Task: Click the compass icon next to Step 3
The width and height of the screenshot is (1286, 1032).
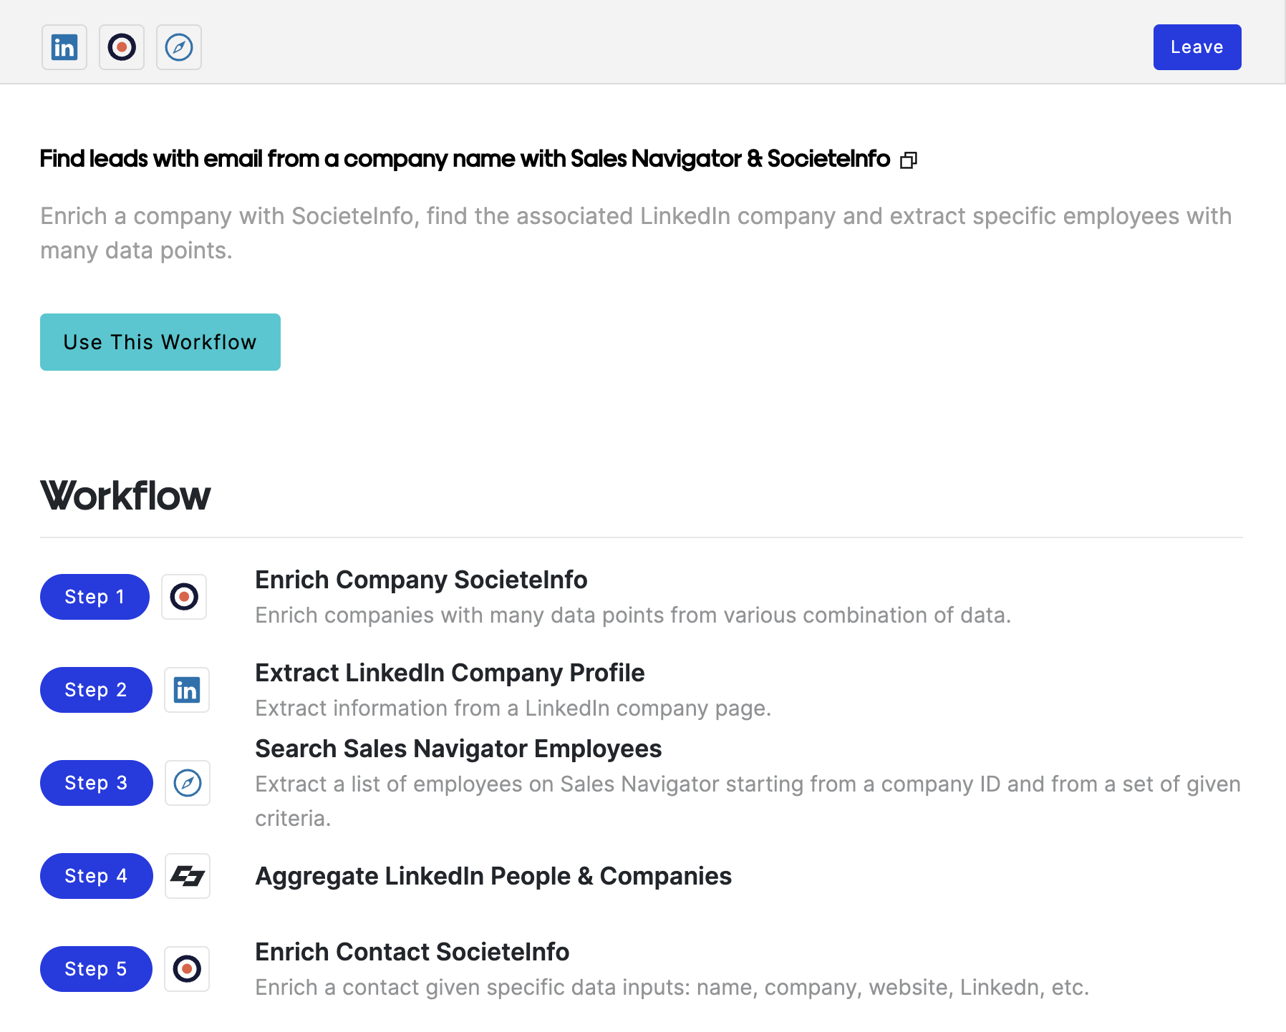Action: tap(188, 783)
